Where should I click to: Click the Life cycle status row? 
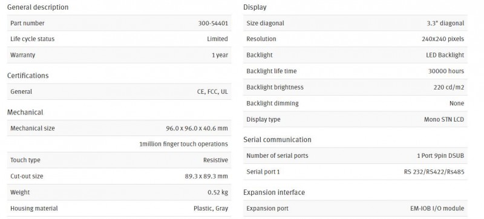(x=119, y=39)
